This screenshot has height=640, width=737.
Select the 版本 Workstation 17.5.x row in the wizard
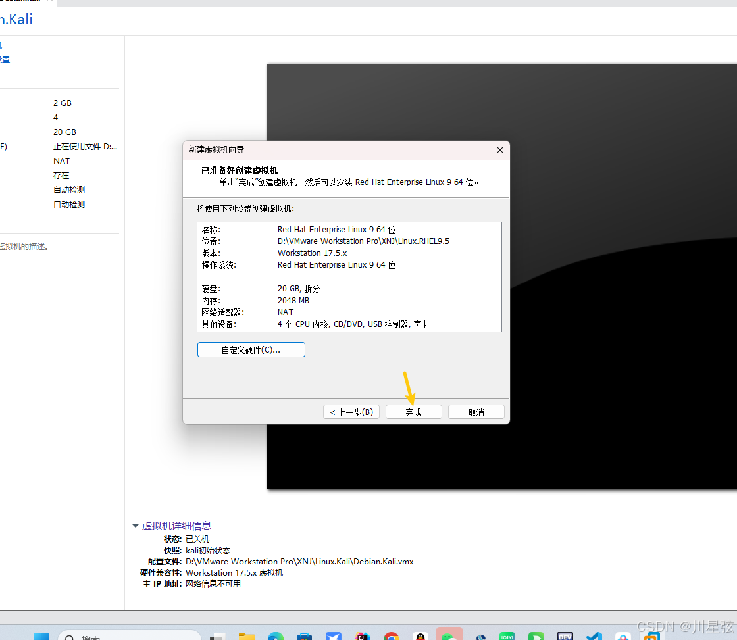tap(349, 253)
